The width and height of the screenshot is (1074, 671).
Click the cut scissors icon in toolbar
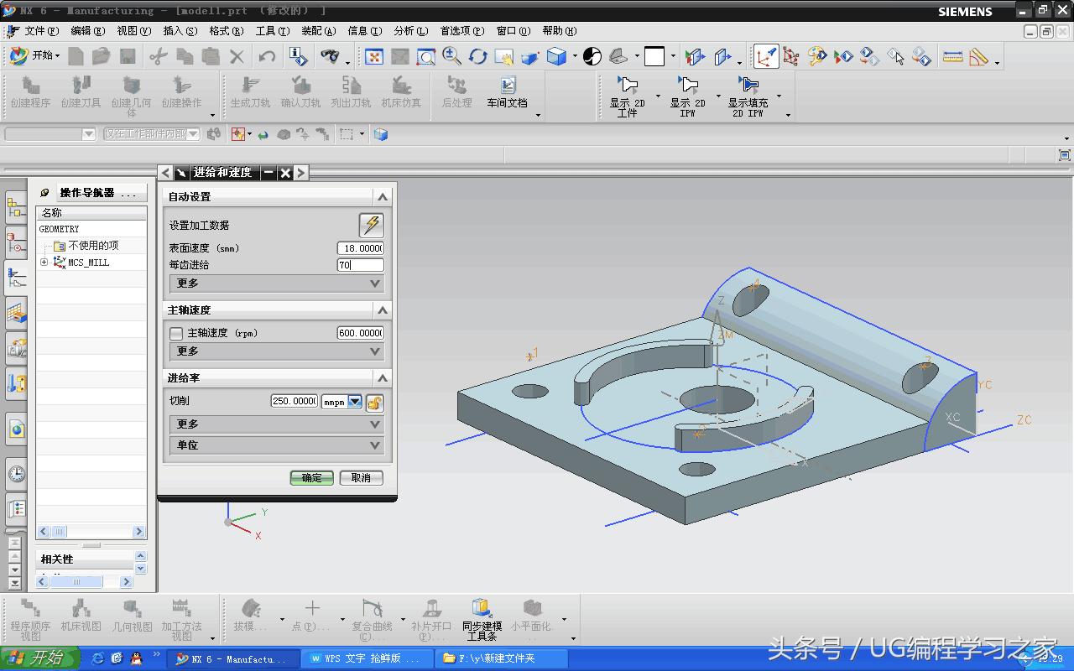click(x=158, y=56)
